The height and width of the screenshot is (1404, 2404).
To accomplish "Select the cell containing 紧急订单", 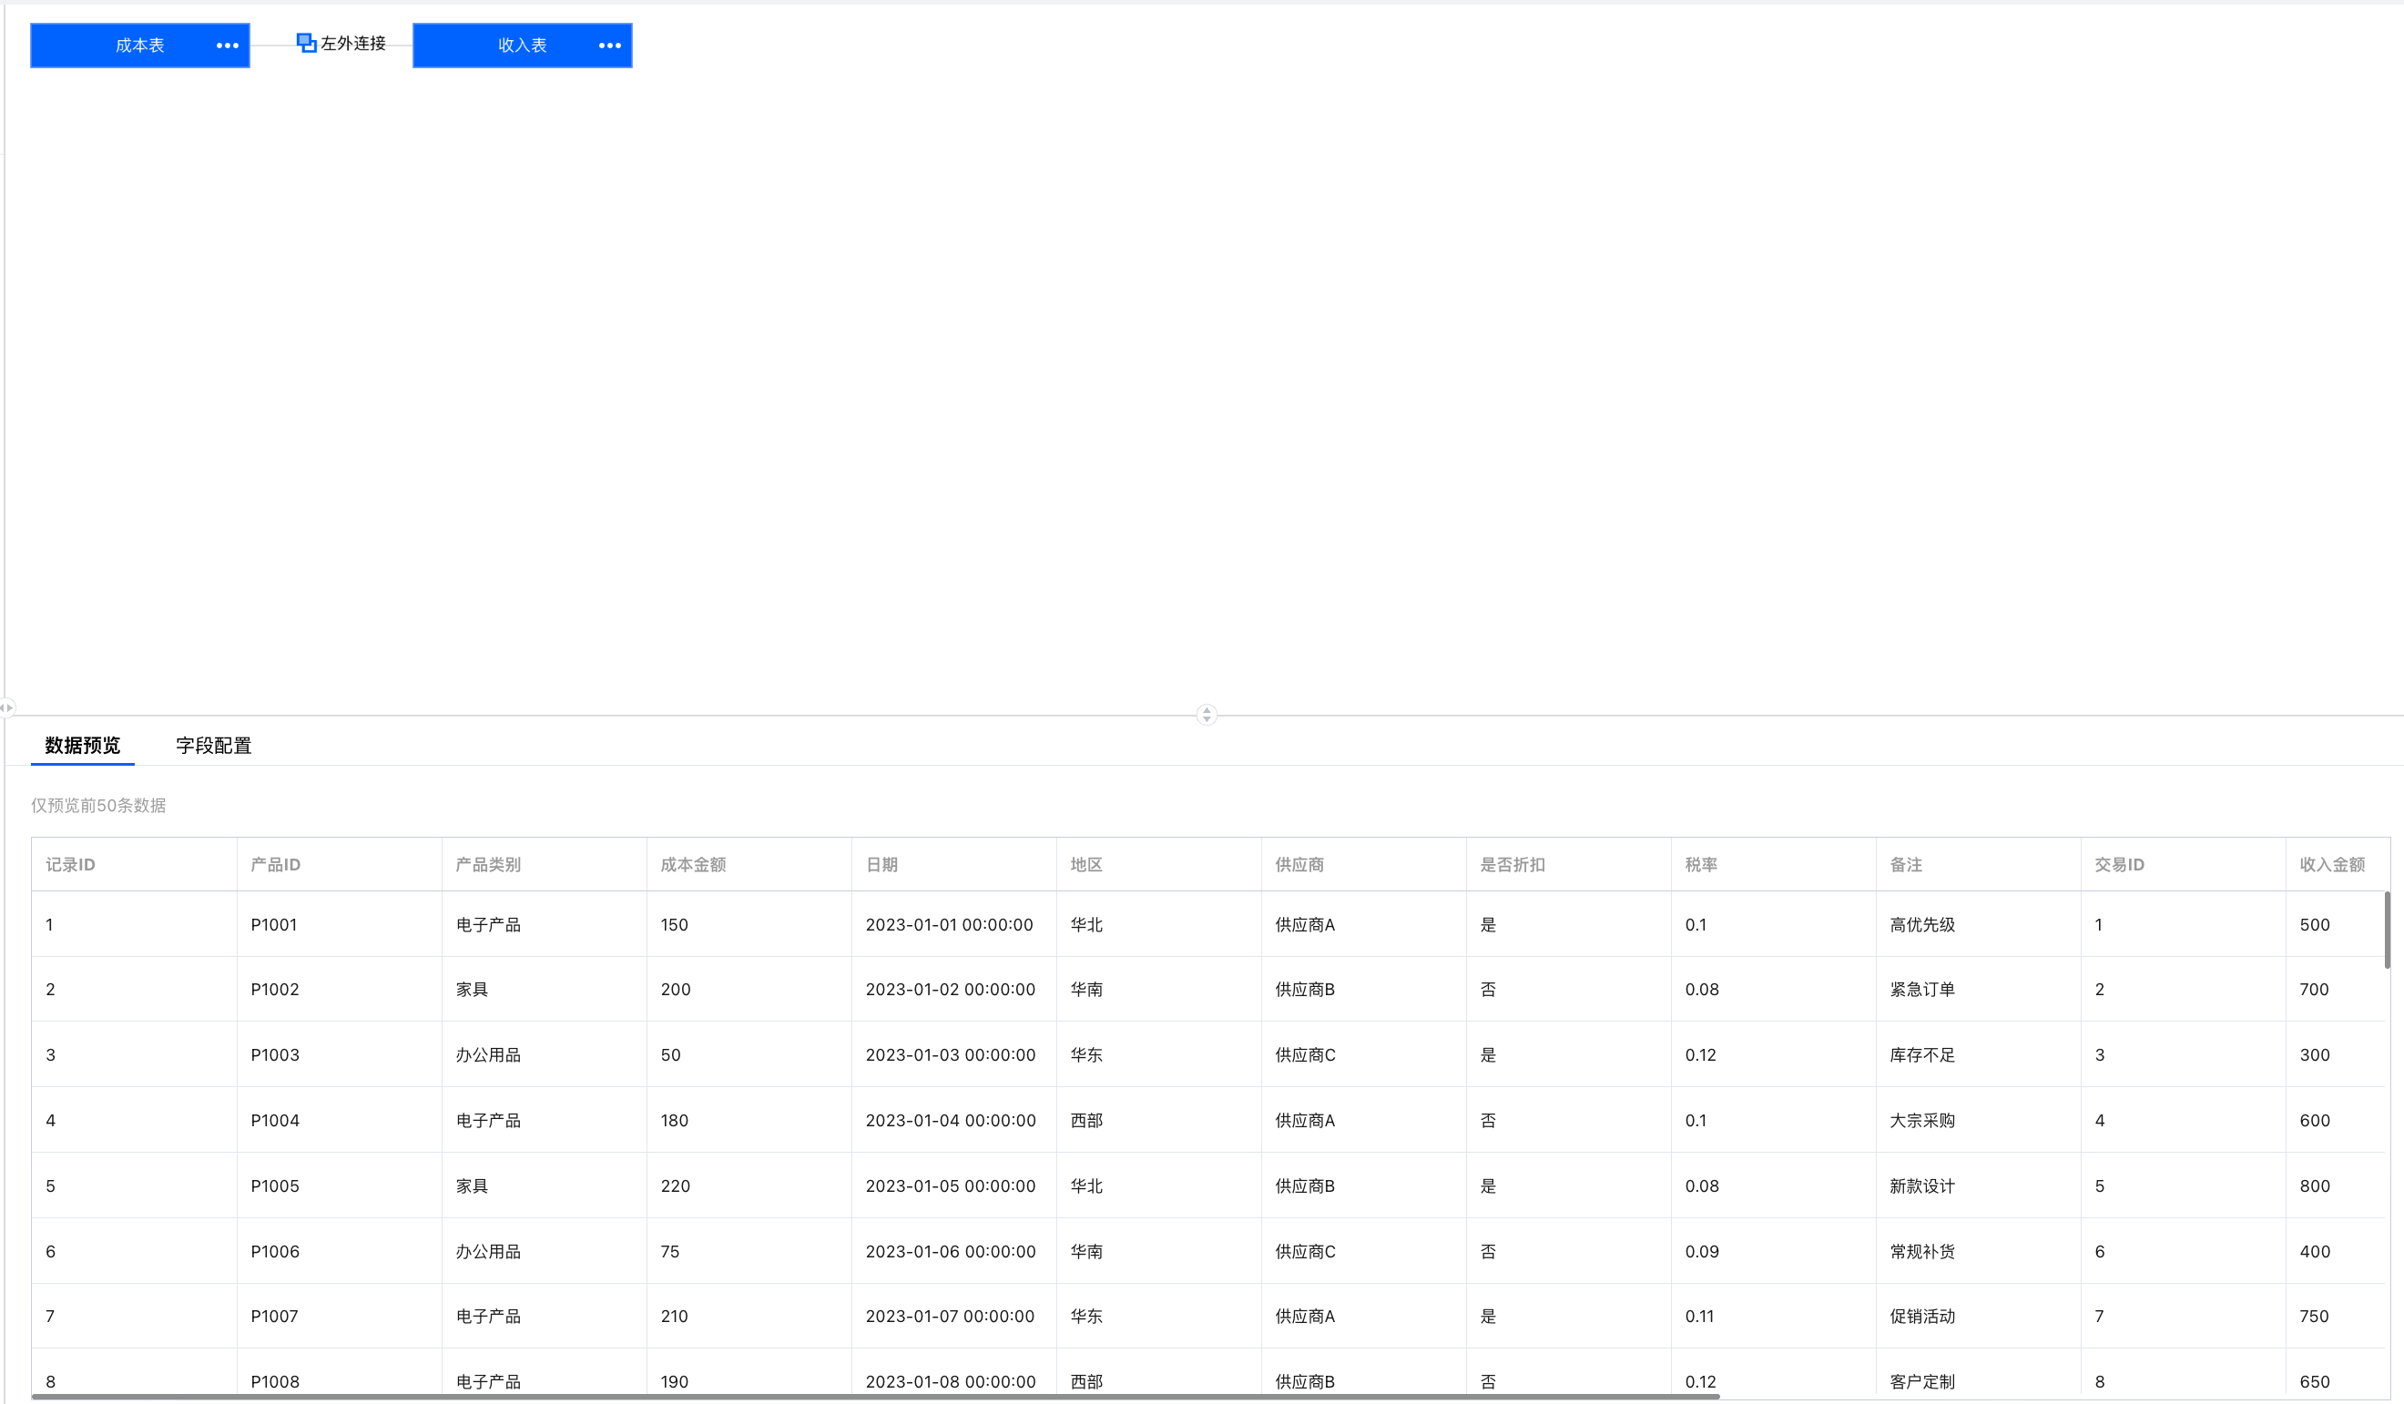I will click(x=1921, y=989).
